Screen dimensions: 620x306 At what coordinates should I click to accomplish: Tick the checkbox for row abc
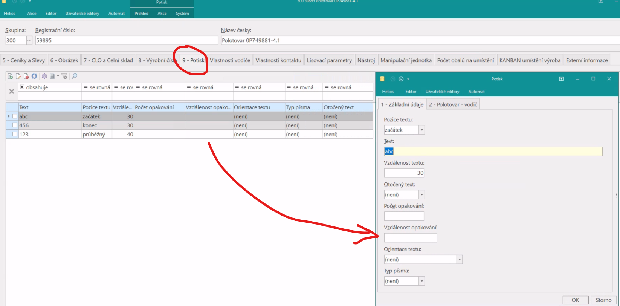(15, 116)
